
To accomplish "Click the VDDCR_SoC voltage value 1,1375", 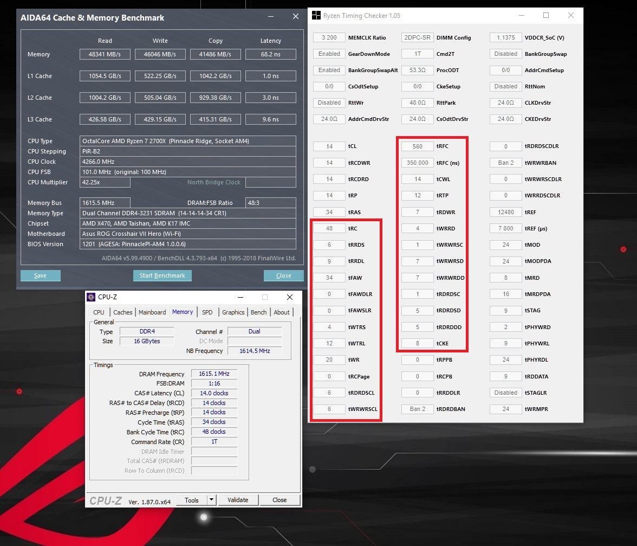I will (x=506, y=37).
